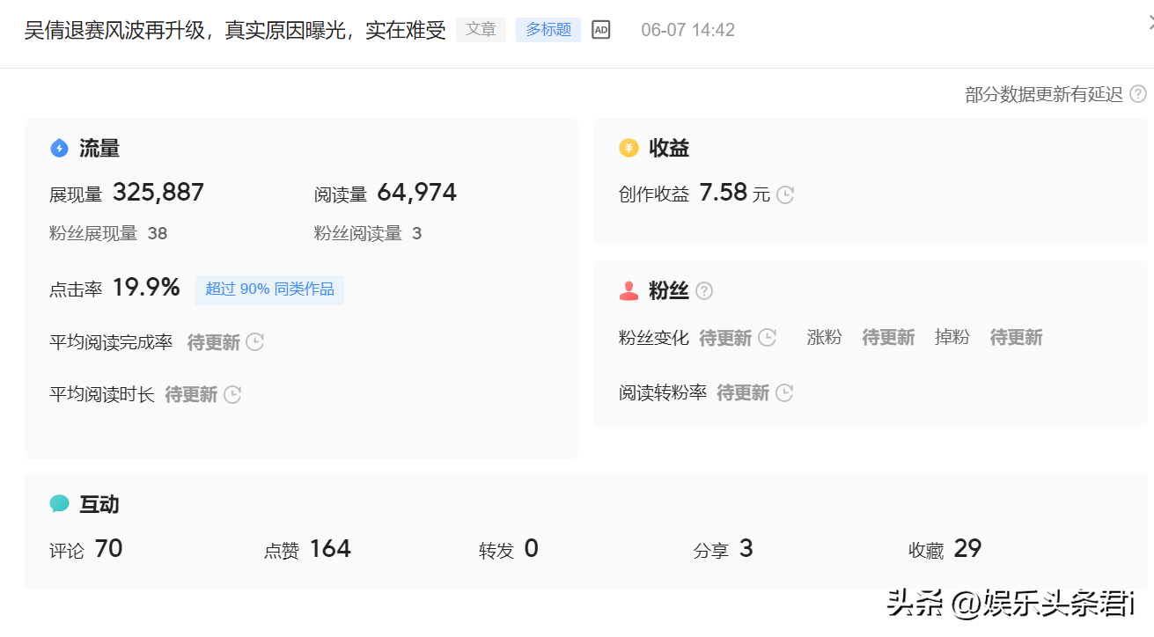Click the AD icon beside the title
This screenshot has width=1154, height=637.
(x=600, y=30)
